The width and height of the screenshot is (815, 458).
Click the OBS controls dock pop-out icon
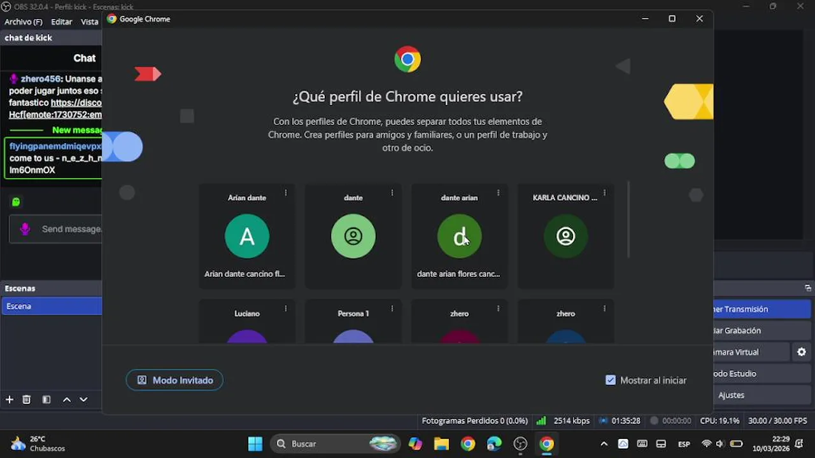click(x=808, y=288)
